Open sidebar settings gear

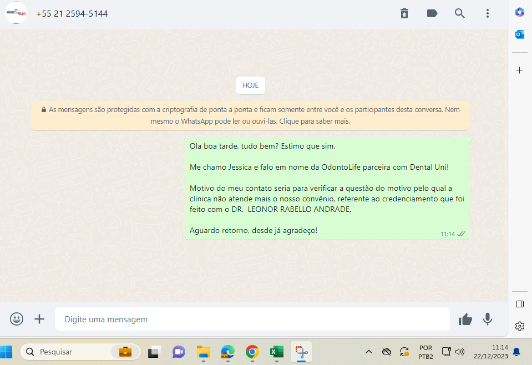(x=519, y=326)
